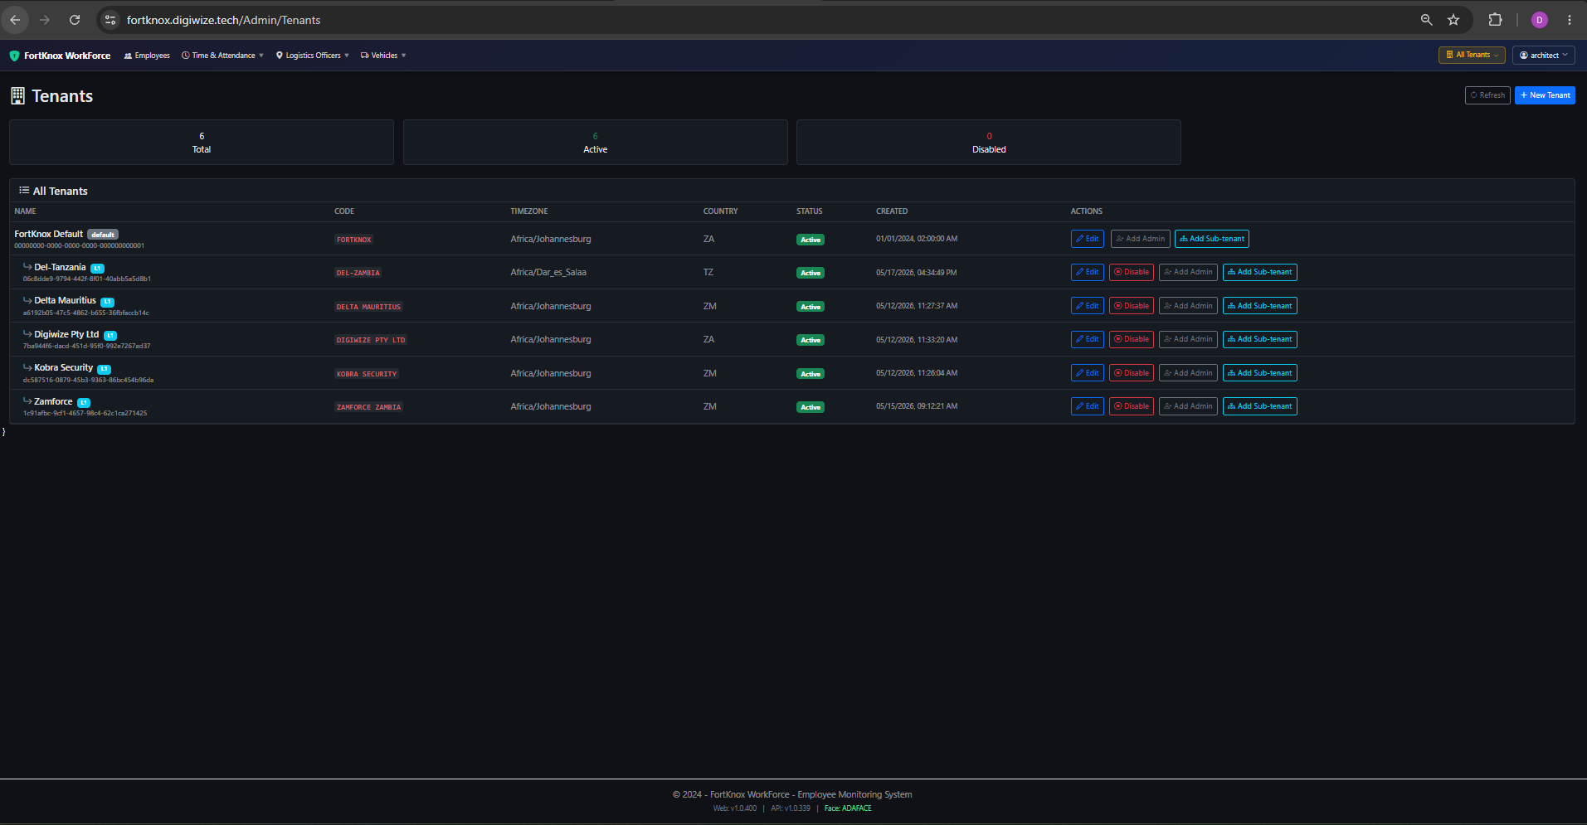Click the CREATED column header

892,211
